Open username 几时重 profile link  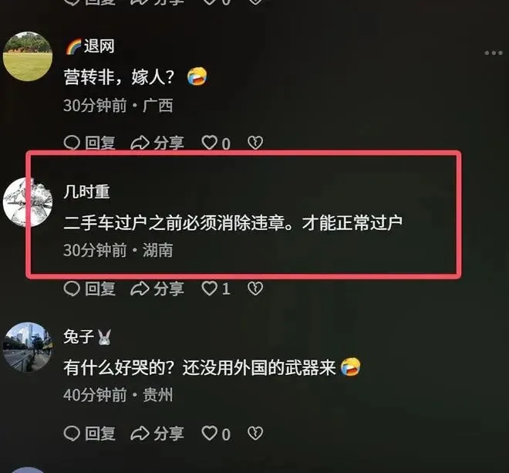click(x=86, y=191)
